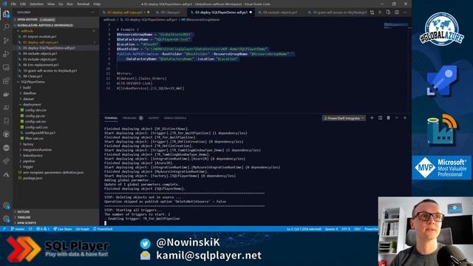
Task: Expand the build folder
Action: 56,87
